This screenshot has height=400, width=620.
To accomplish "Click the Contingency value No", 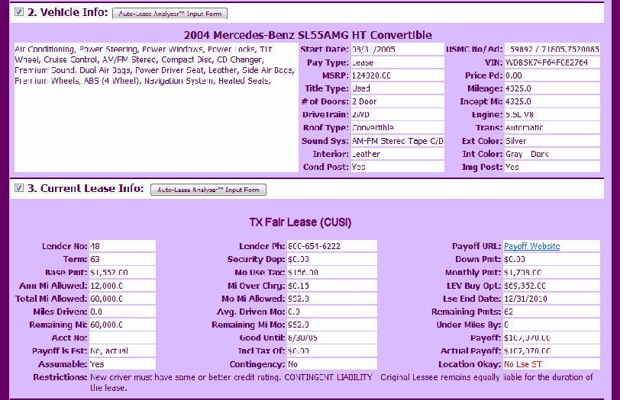I will tap(331, 364).
